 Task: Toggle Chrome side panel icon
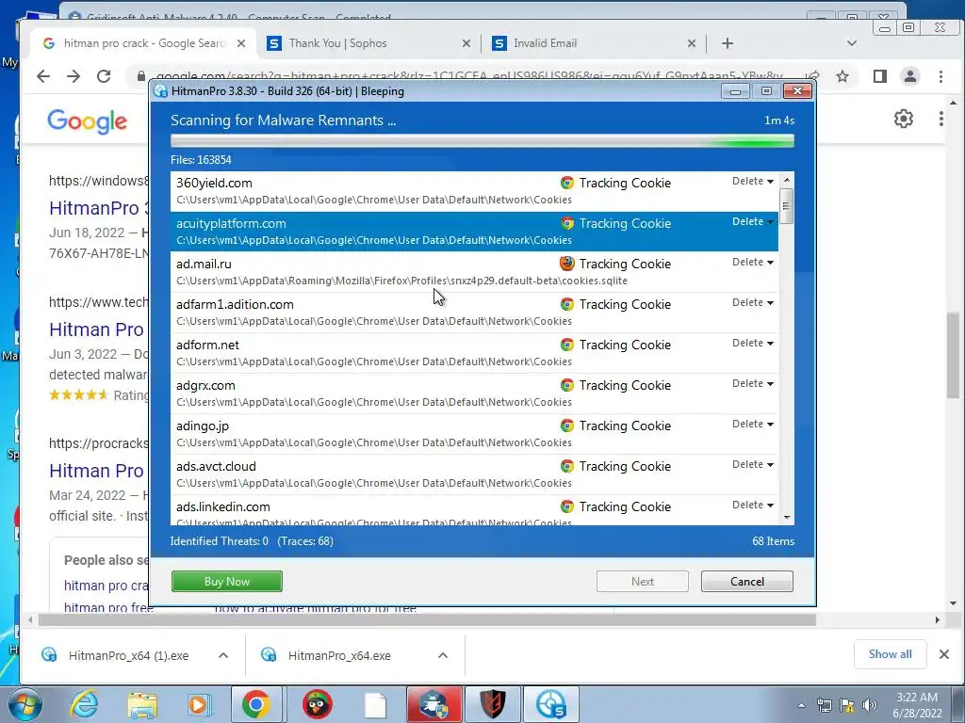point(880,76)
